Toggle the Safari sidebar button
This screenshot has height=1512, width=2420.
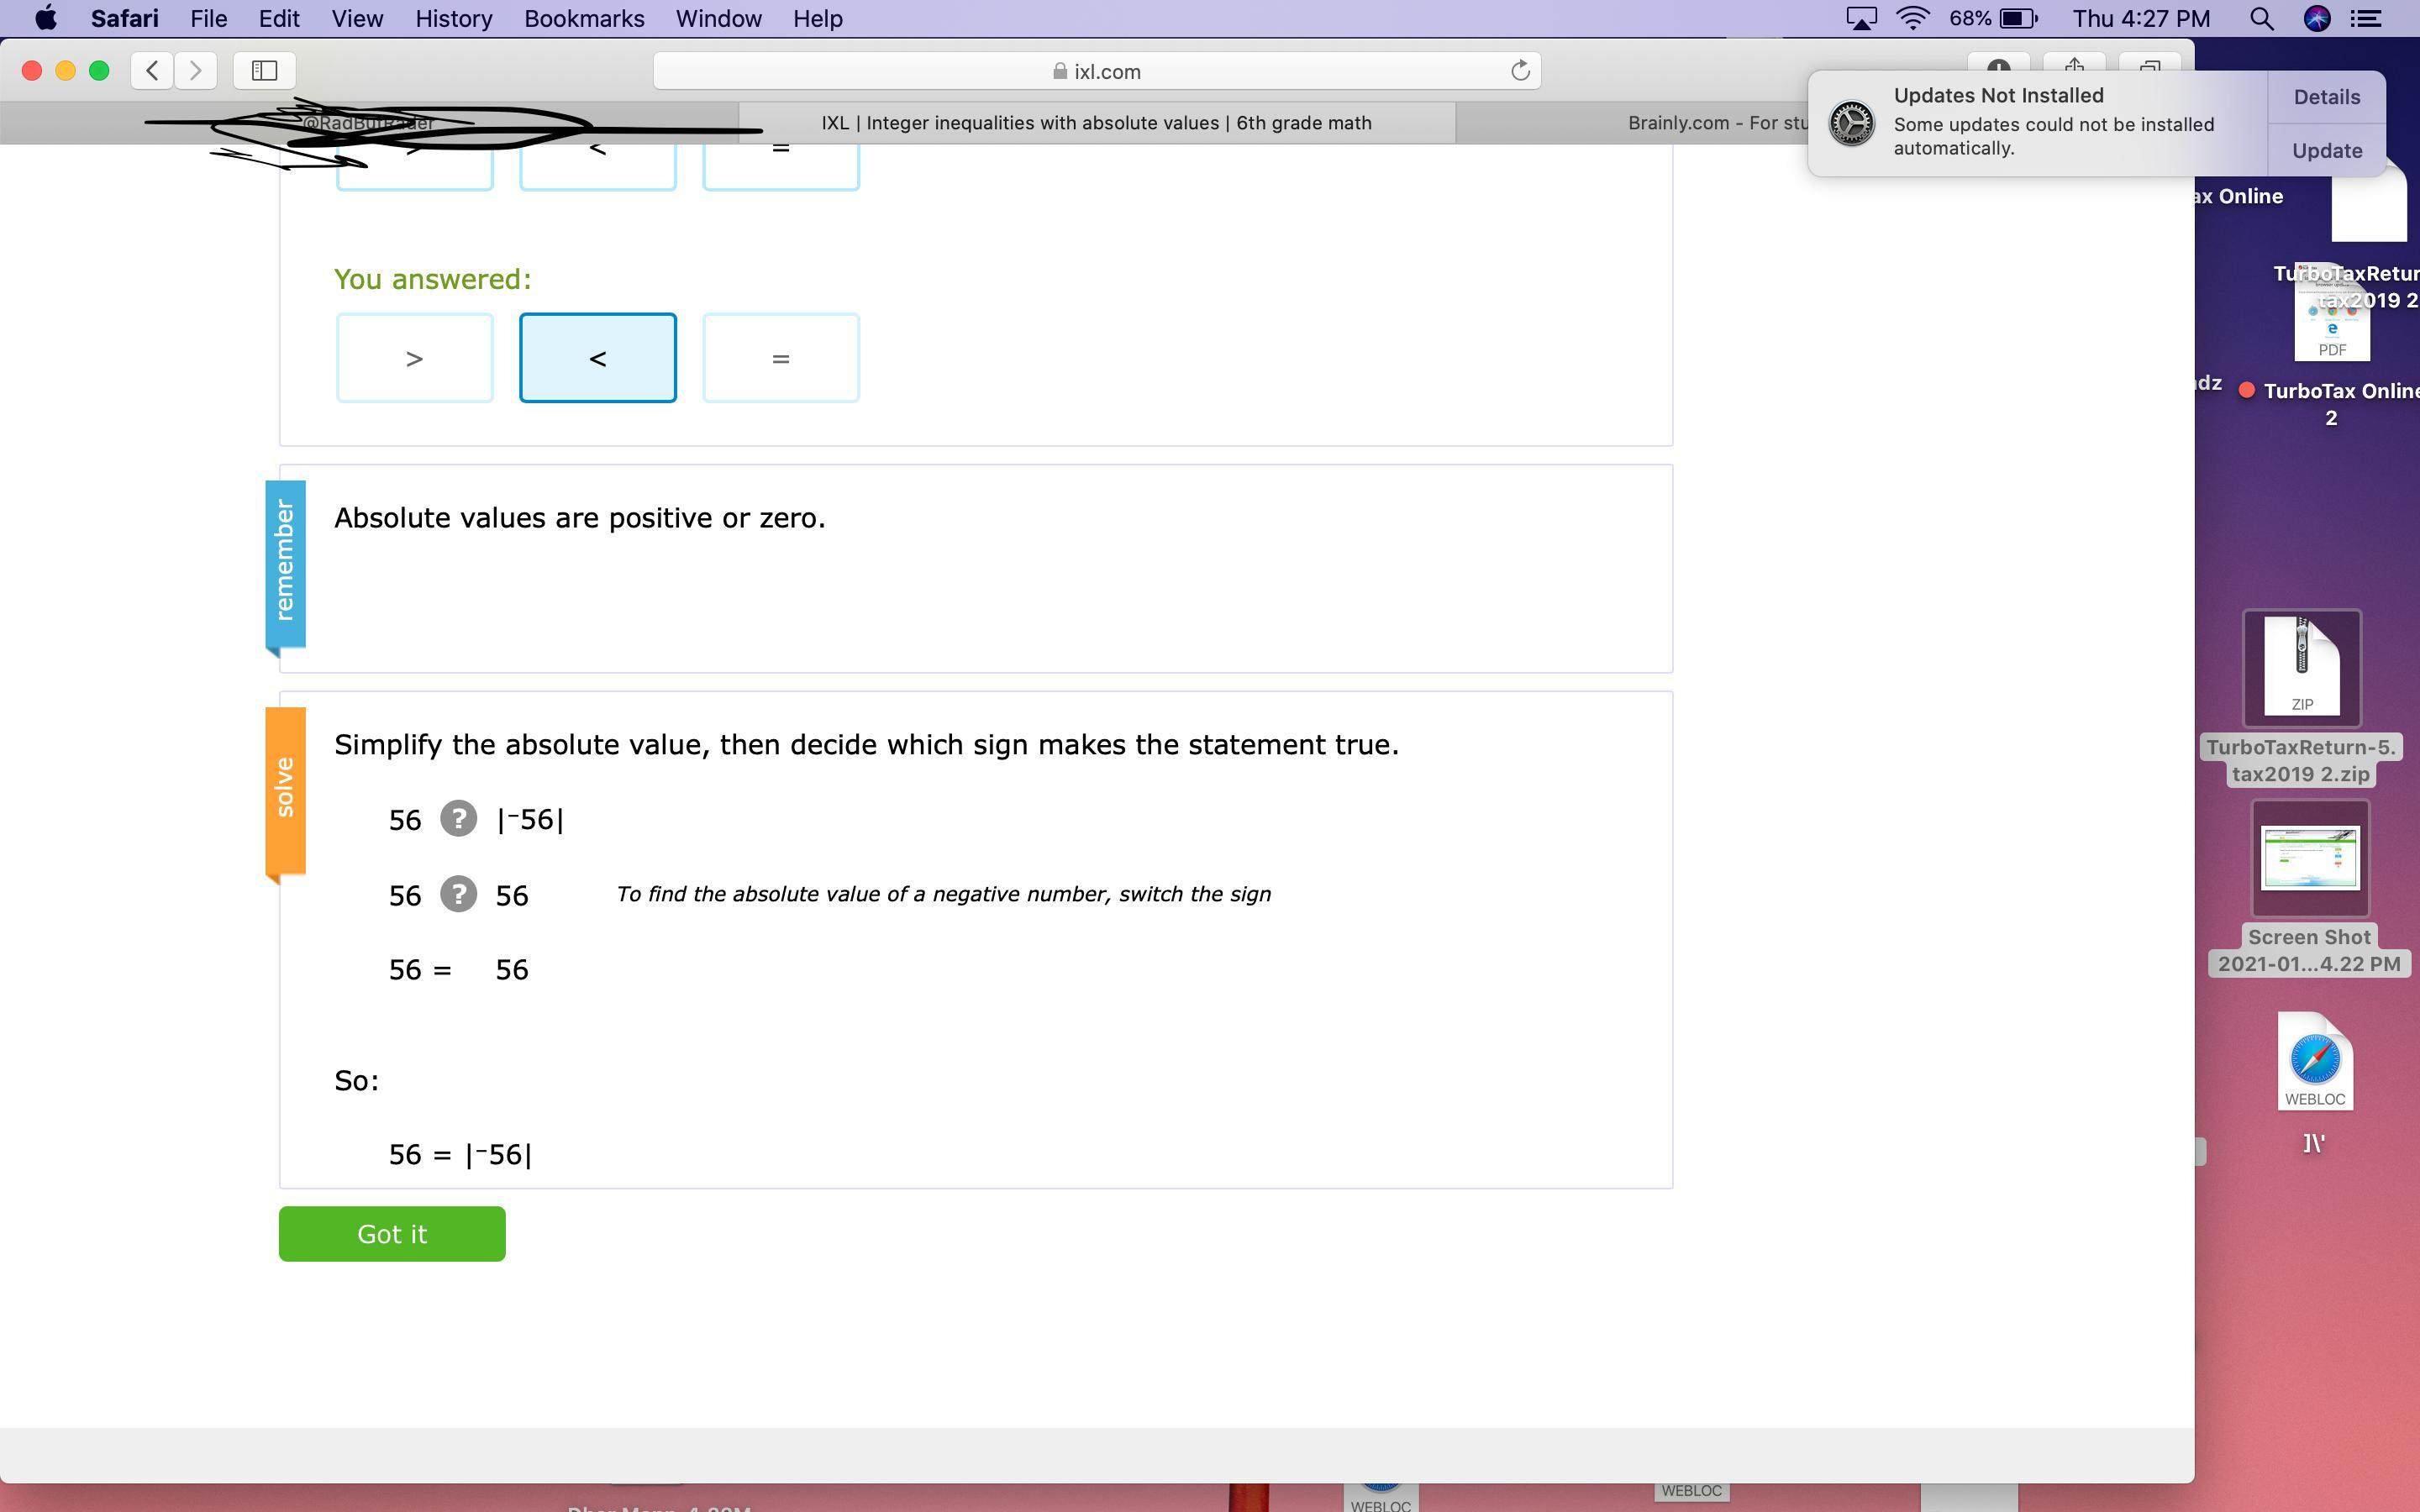(264, 70)
